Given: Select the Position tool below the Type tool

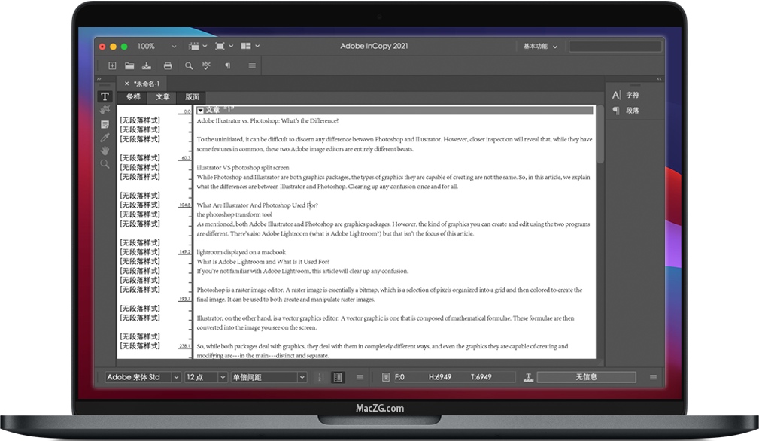Looking at the screenshot, I should pyautogui.click(x=105, y=110).
